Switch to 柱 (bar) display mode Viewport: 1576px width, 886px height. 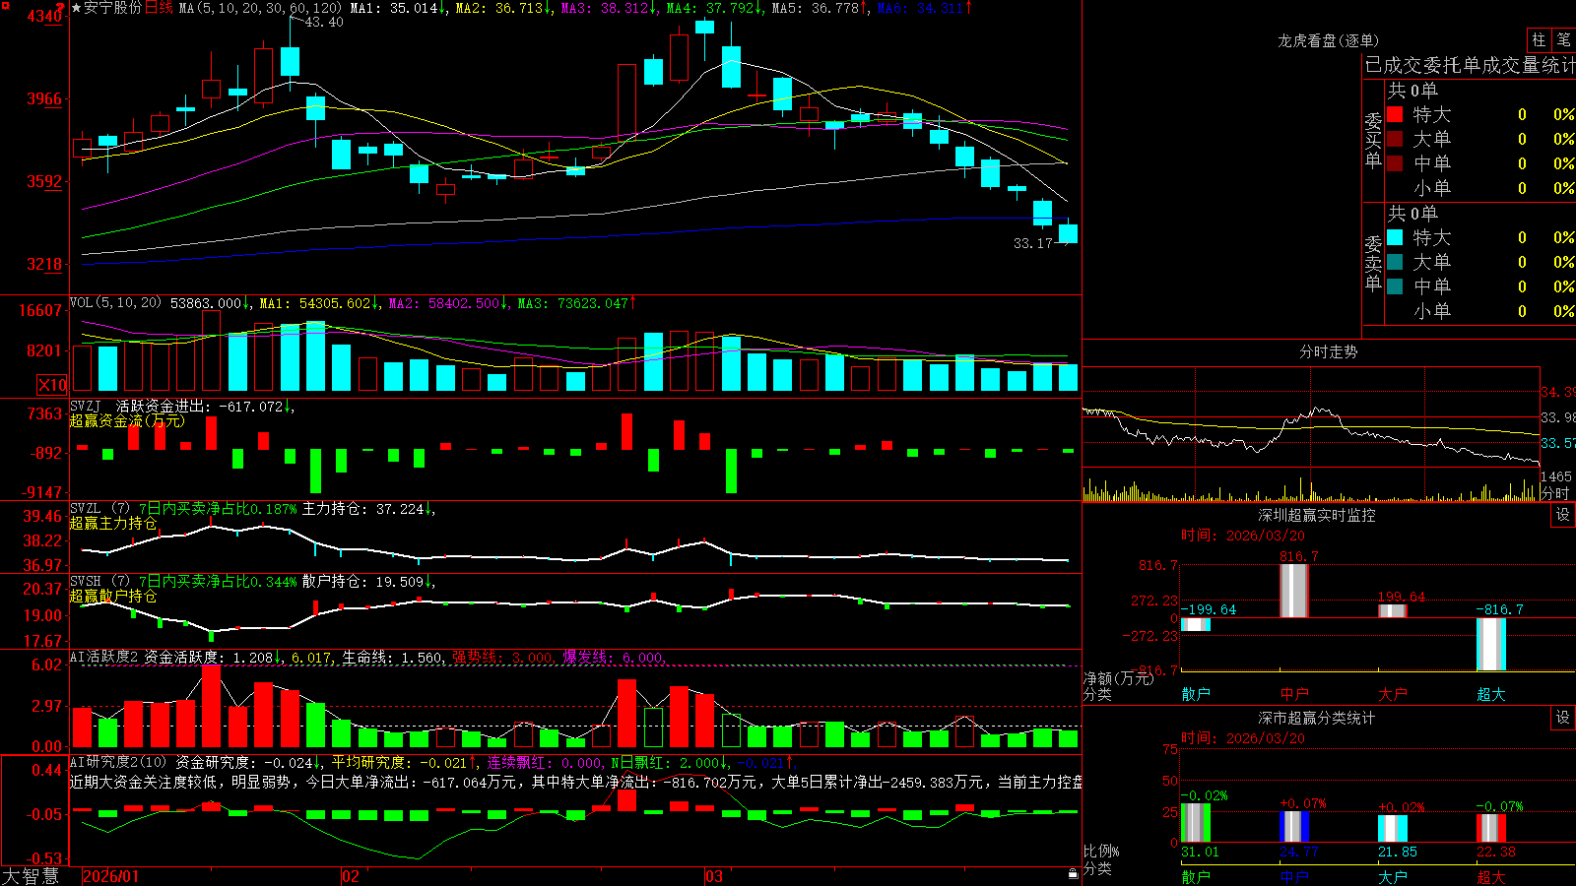click(1539, 39)
